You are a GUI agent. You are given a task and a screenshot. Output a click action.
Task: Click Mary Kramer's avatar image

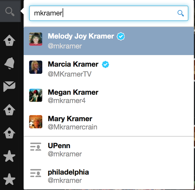[x=36, y=122]
